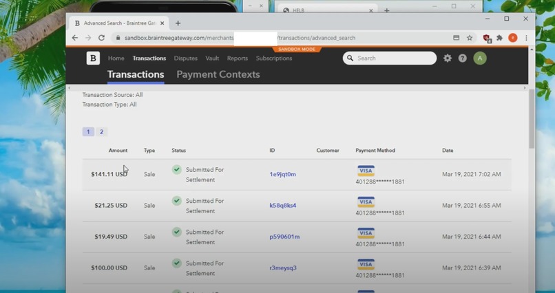The height and width of the screenshot is (293, 555).
Task: Click Visa card icon in $141.11 row
Action: click(x=366, y=171)
